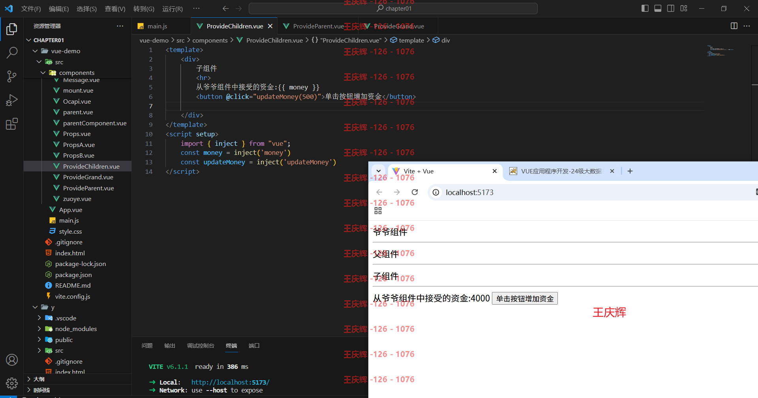Open the Accounts menu icon
Image resolution: width=758 pixels, height=398 pixels.
12,360
